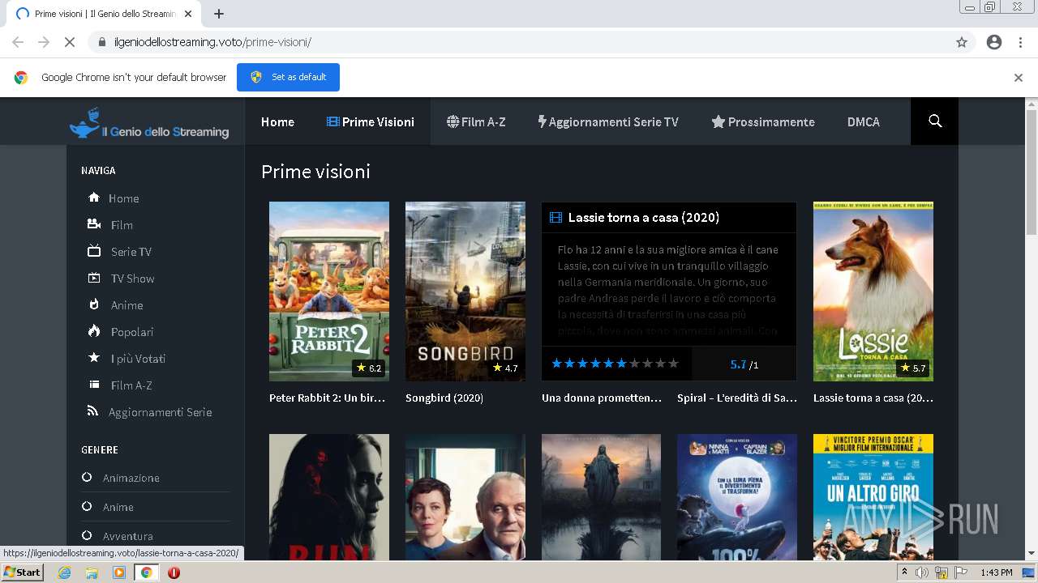Image resolution: width=1038 pixels, height=583 pixels.
Task: Open a new tab with plus button
Action: (x=218, y=14)
